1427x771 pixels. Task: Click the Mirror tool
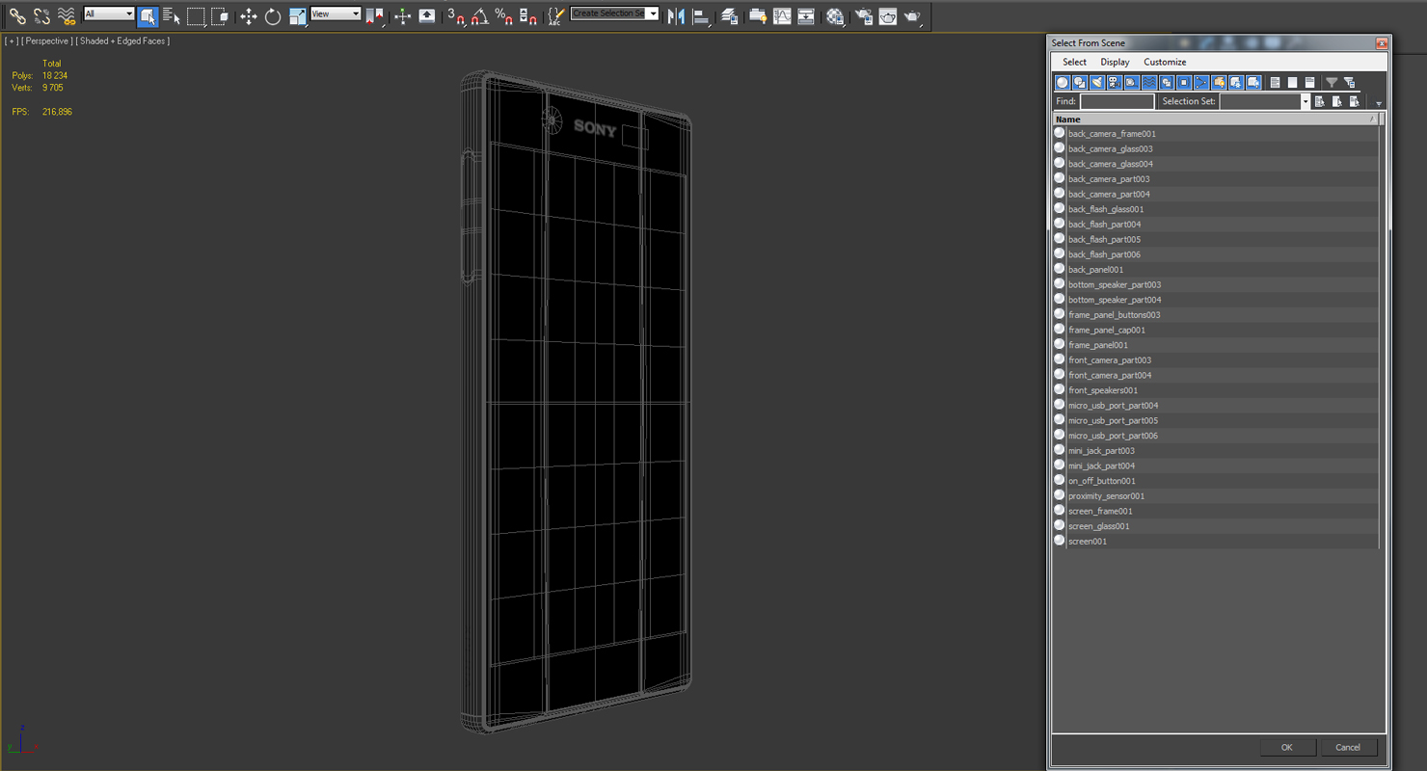click(x=677, y=15)
